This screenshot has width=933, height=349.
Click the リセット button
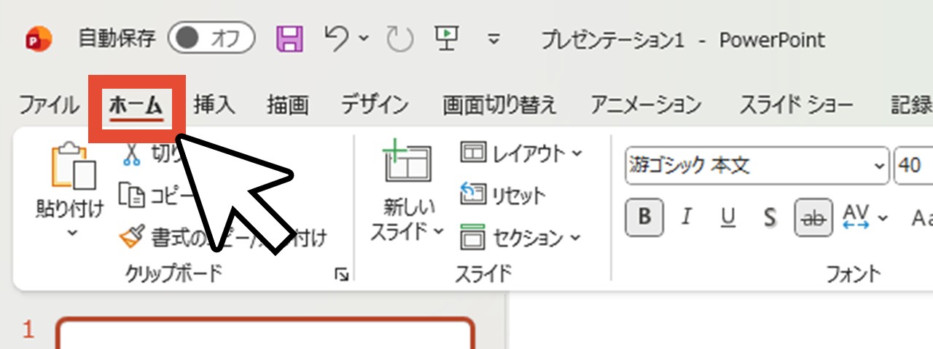[502, 195]
